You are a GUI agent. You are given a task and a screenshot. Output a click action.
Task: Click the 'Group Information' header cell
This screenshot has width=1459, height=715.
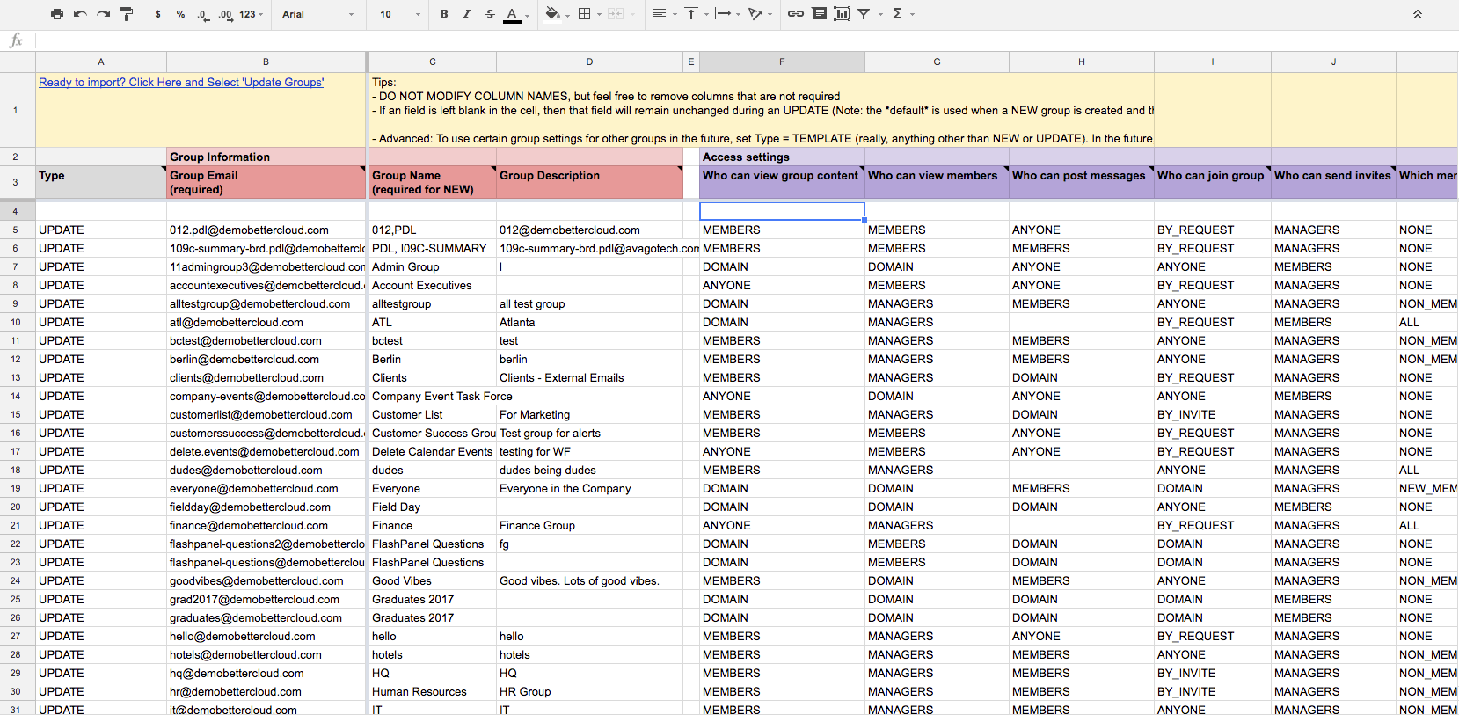pos(266,157)
